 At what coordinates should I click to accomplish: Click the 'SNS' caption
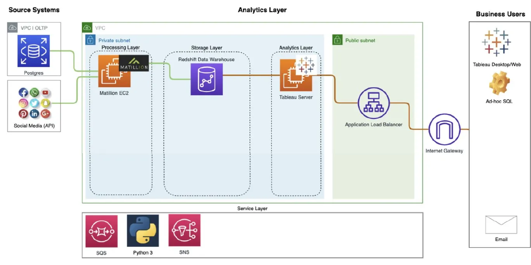click(x=184, y=252)
